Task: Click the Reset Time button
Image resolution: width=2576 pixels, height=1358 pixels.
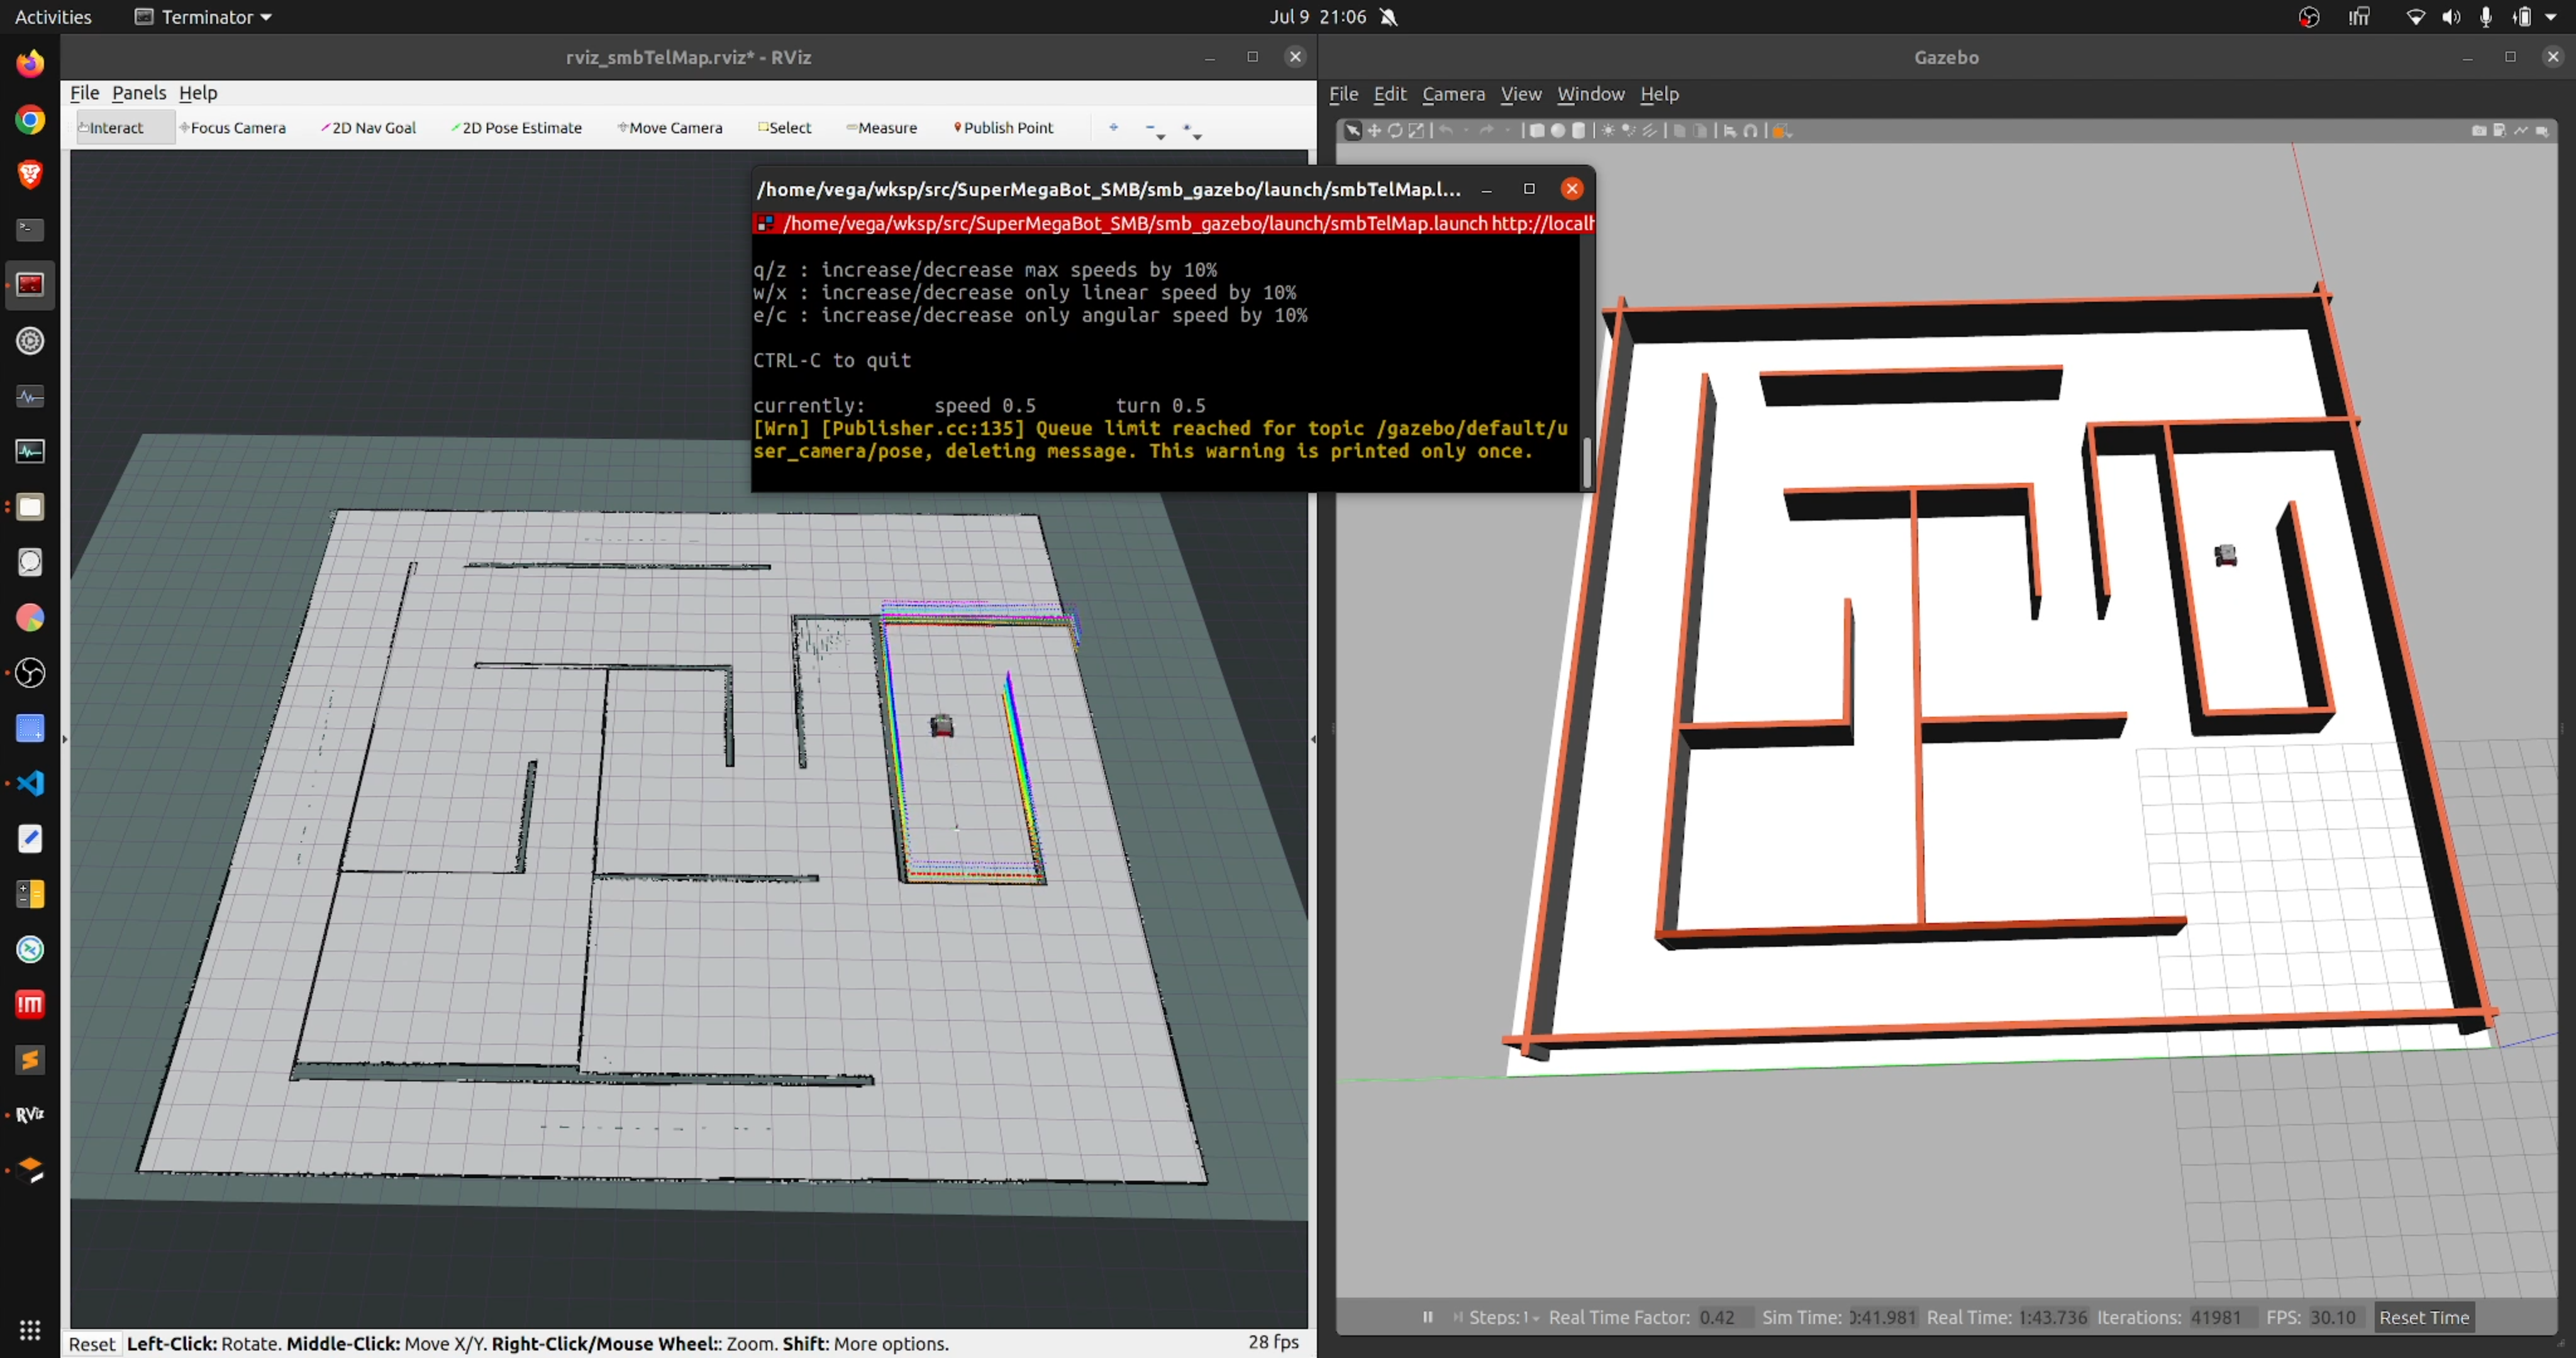Action: [2424, 1317]
